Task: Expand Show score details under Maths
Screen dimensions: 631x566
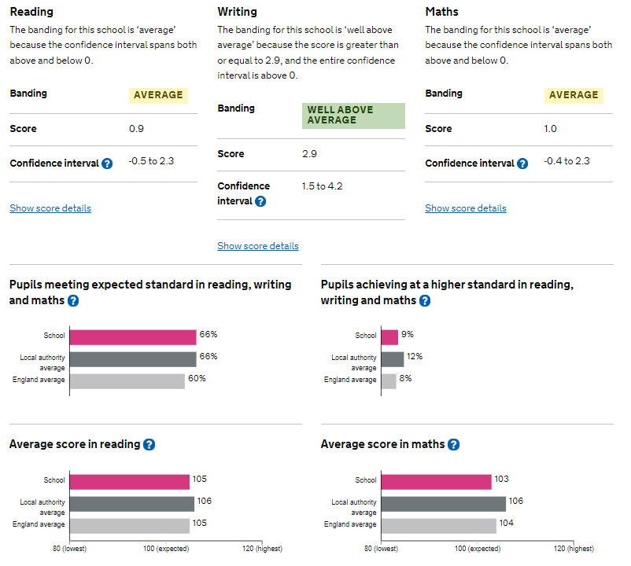Action: [466, 208]
